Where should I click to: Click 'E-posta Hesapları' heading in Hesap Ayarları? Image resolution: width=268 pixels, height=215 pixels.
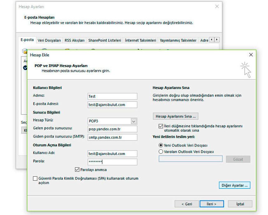(39, 17)
